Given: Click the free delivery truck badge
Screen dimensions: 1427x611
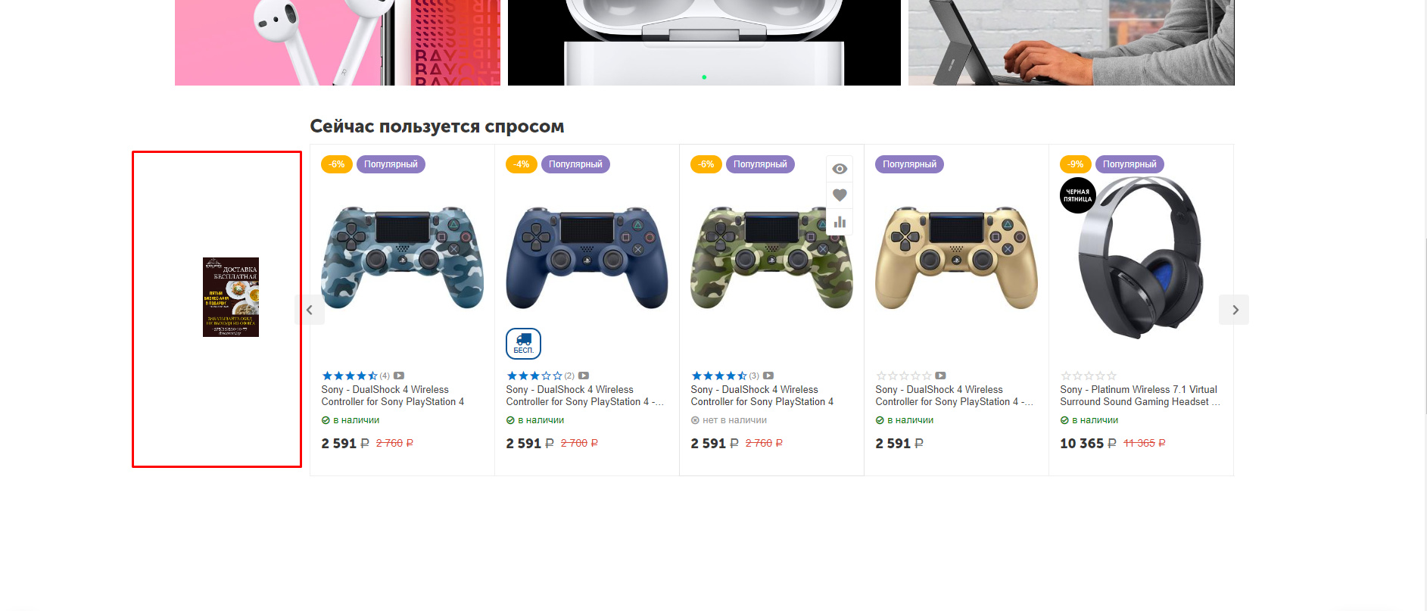Looking at the screenshot, I should pos(523,344).
